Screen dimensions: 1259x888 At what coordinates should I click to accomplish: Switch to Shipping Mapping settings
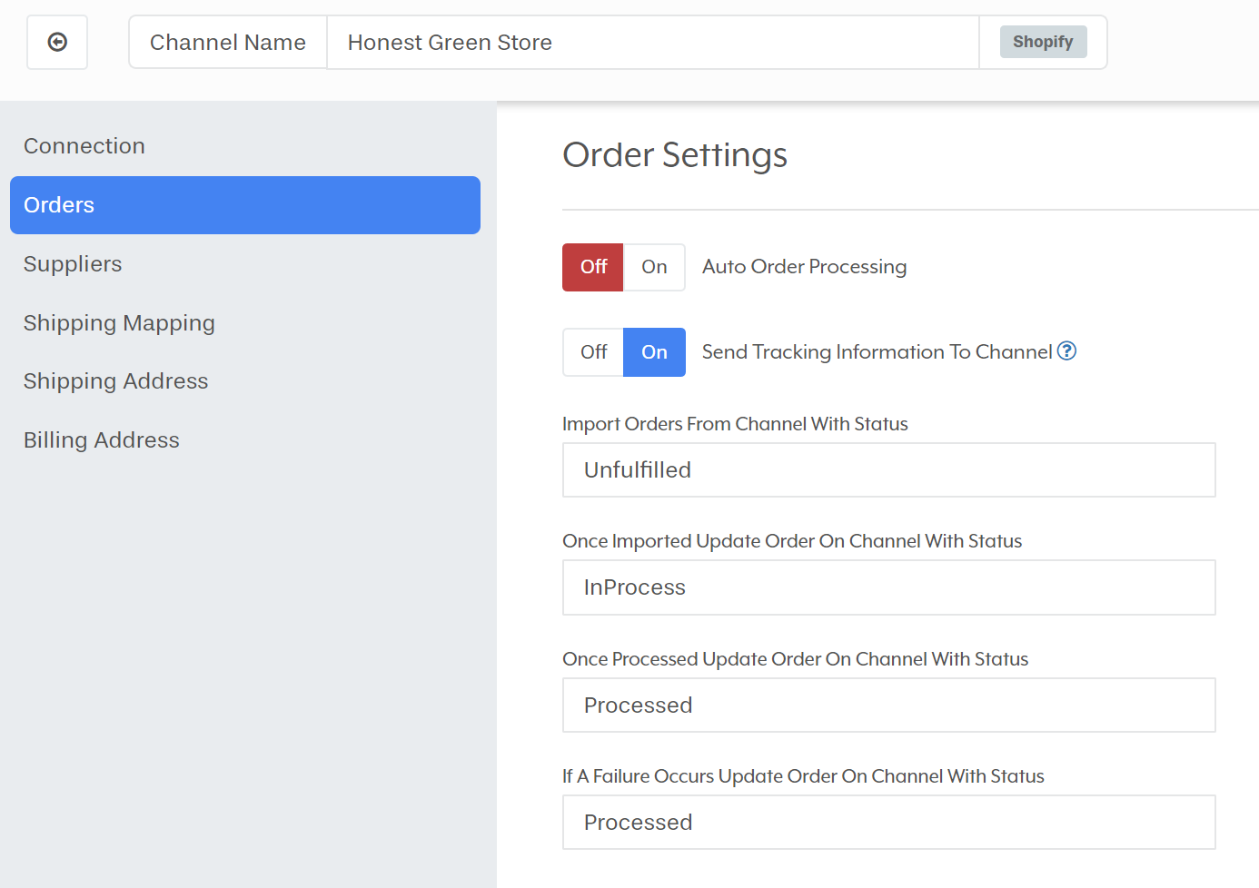click(119, 323)
